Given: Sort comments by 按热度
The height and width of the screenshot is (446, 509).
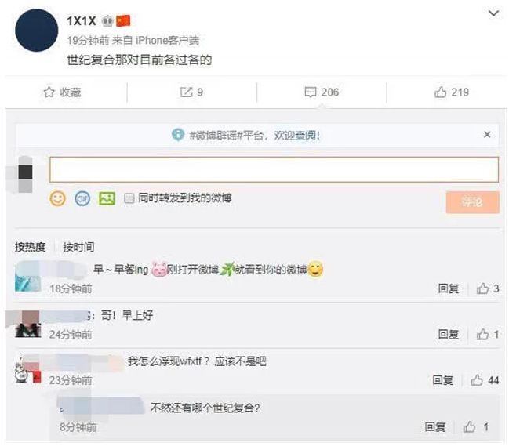Looking at the screenshot, I should [x=30, y=247].
